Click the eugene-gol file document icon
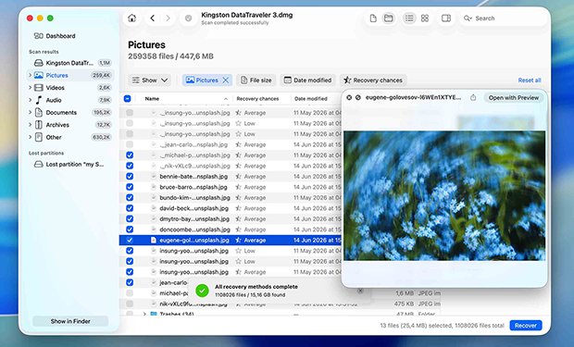 point(154,240)
